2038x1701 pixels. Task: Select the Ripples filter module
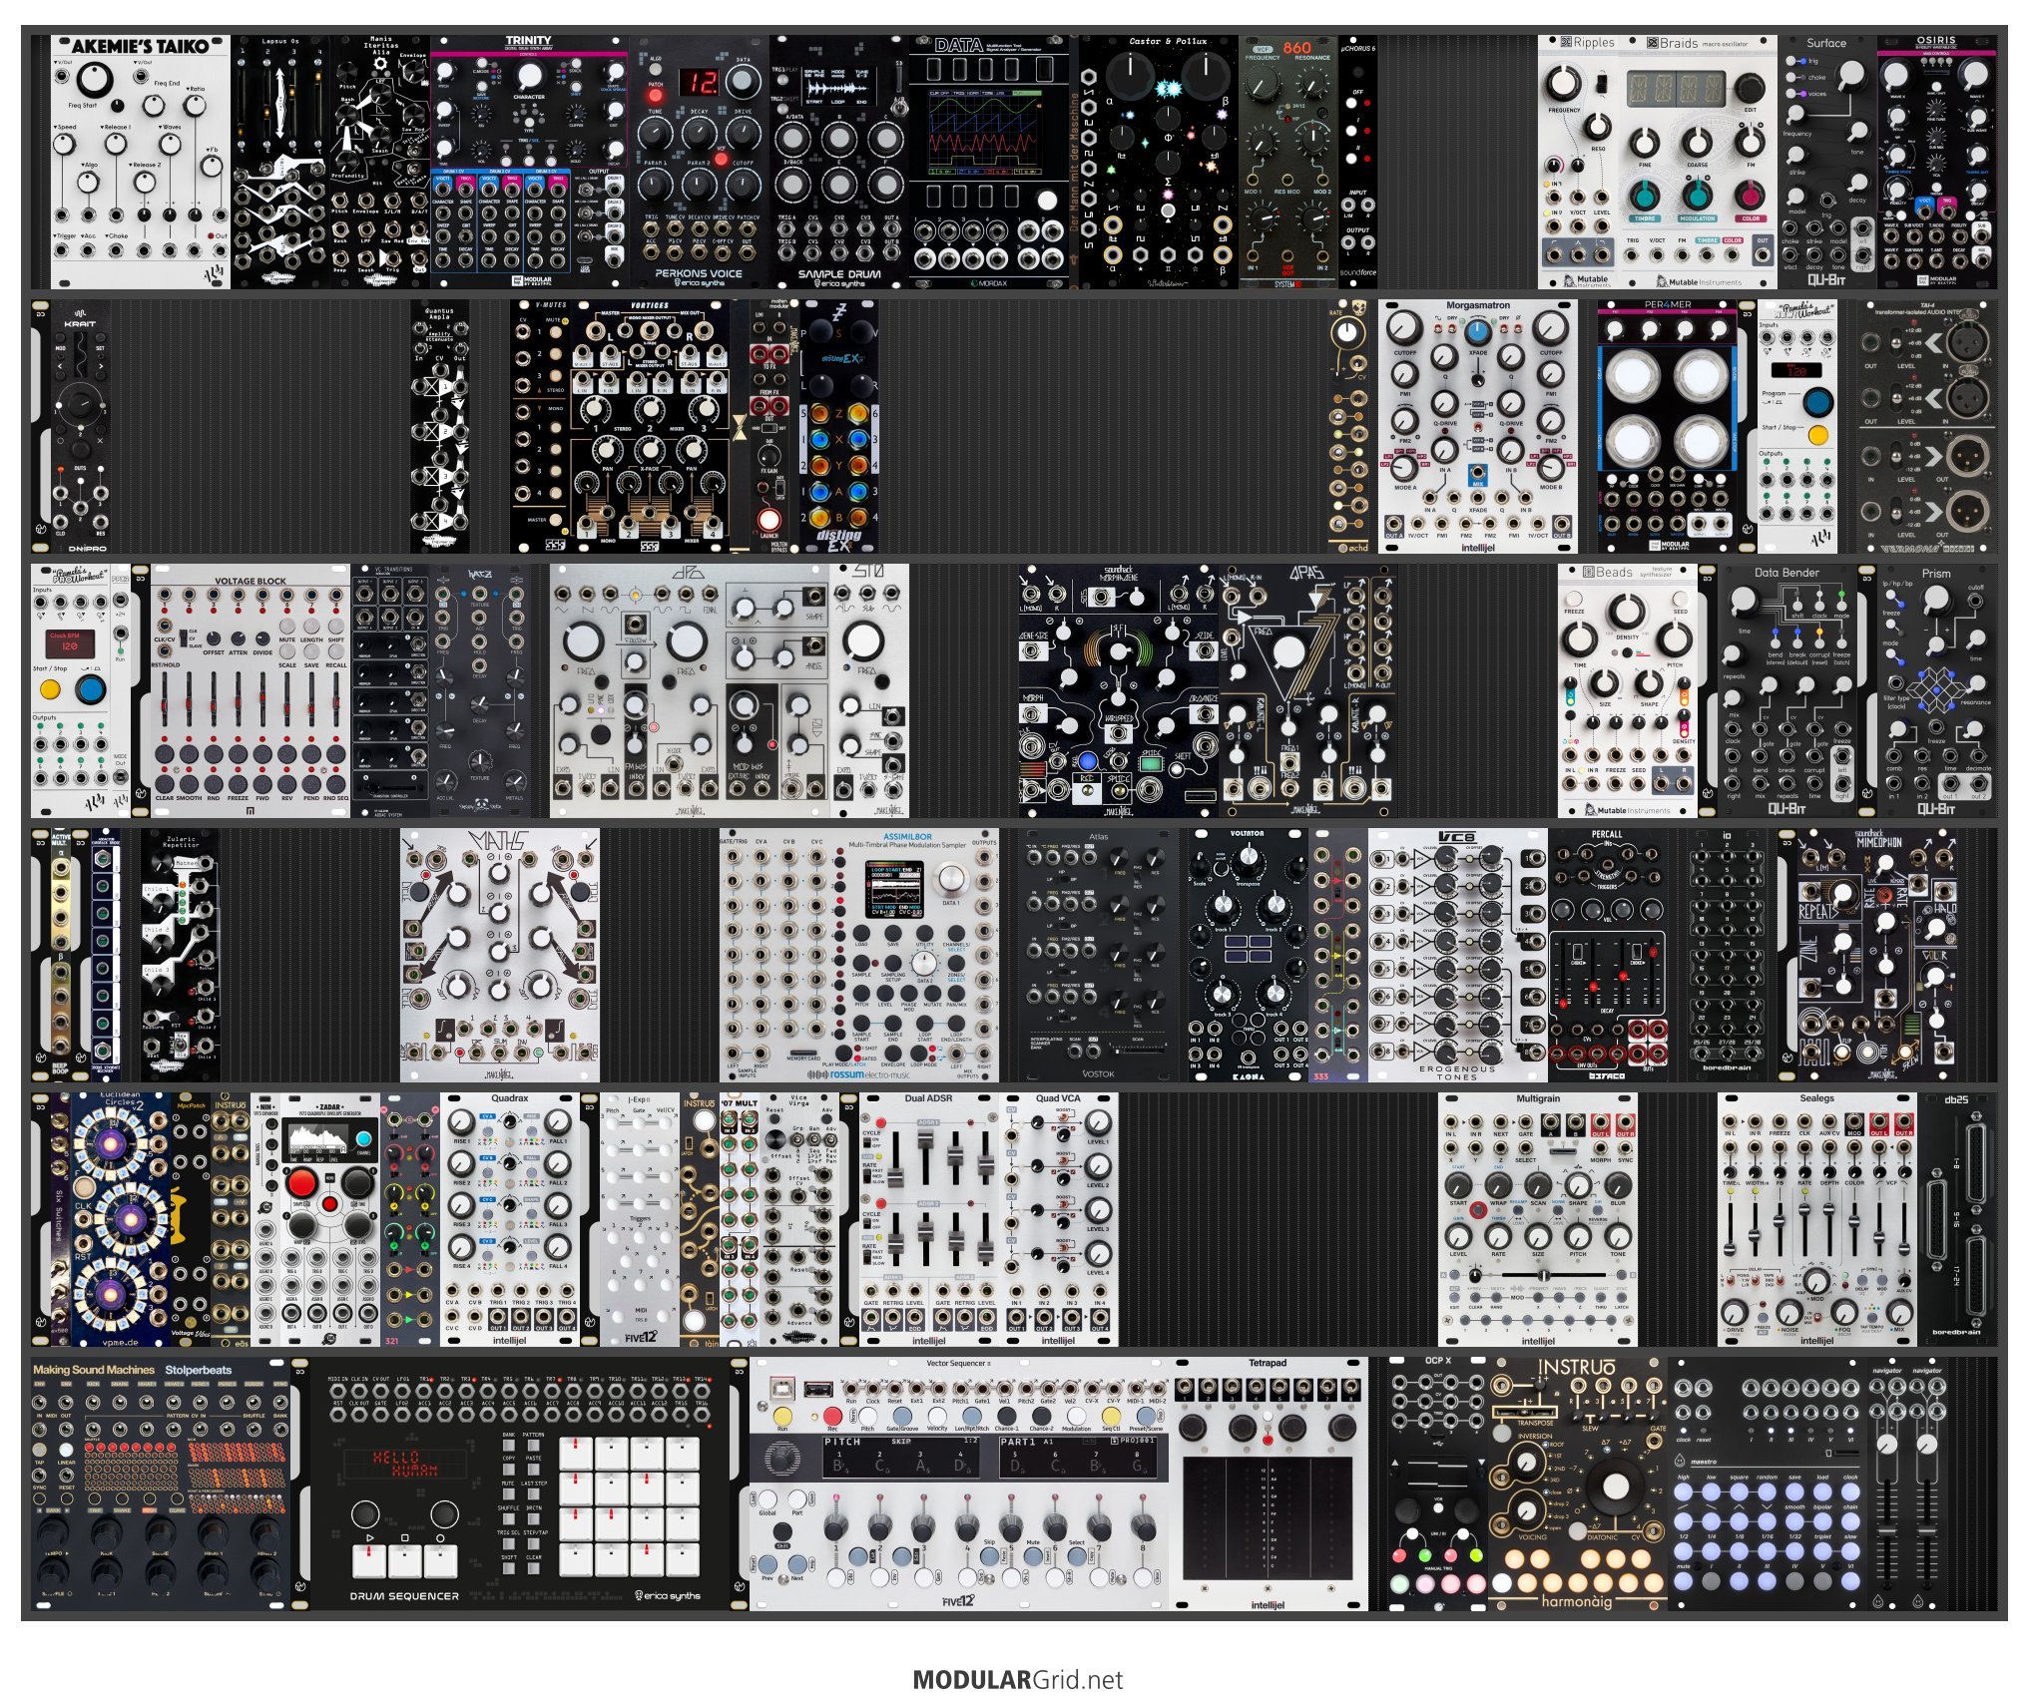point(1578,163)
